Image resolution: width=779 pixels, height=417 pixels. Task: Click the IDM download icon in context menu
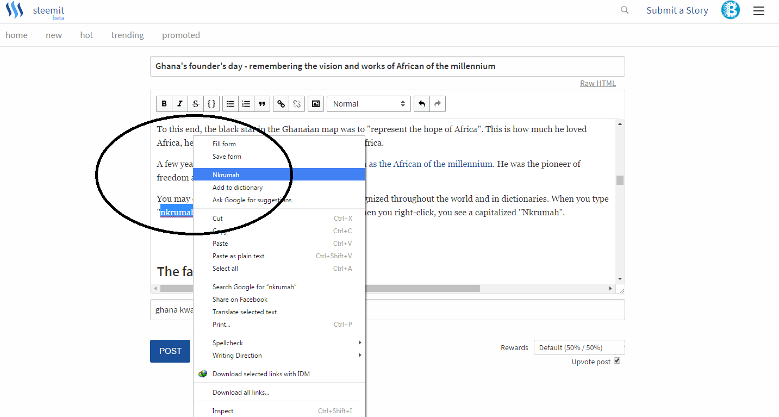[x=203, y=374]
